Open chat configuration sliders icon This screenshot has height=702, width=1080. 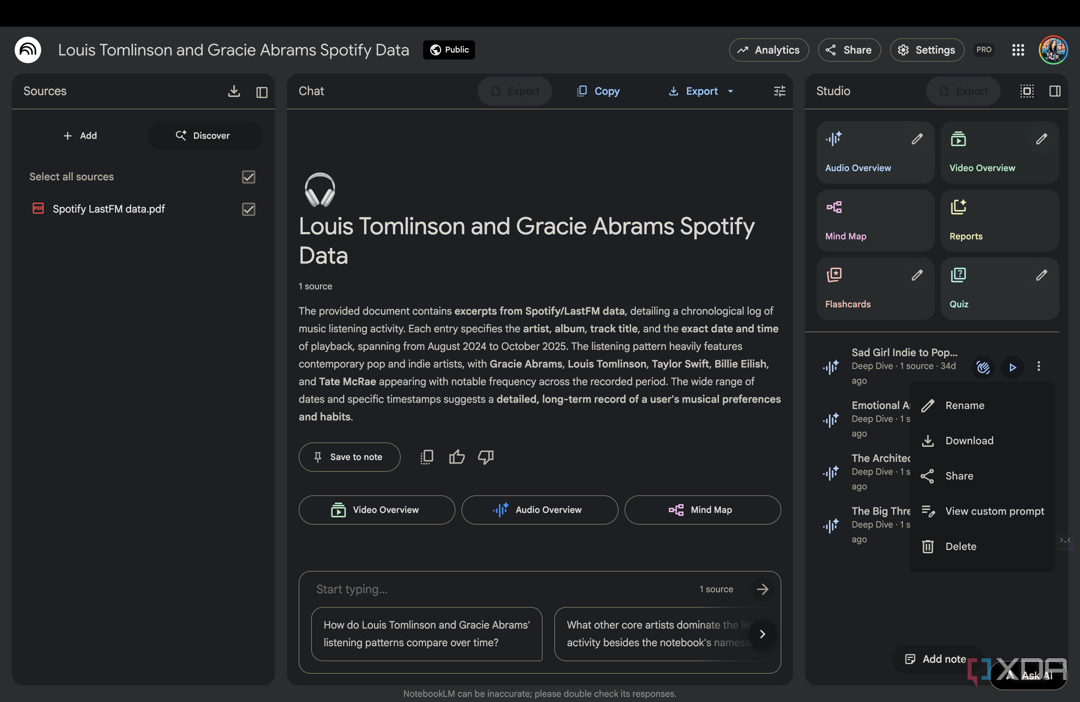coord(779,91)
